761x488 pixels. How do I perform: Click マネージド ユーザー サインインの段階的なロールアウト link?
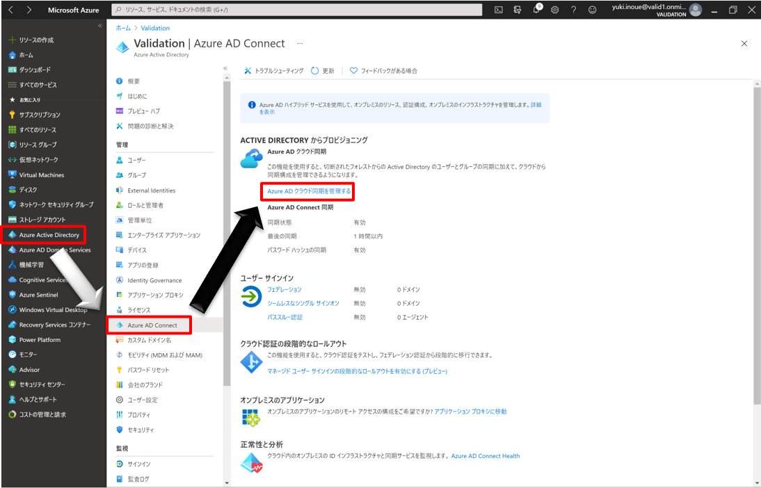click(x=358, y=371)
